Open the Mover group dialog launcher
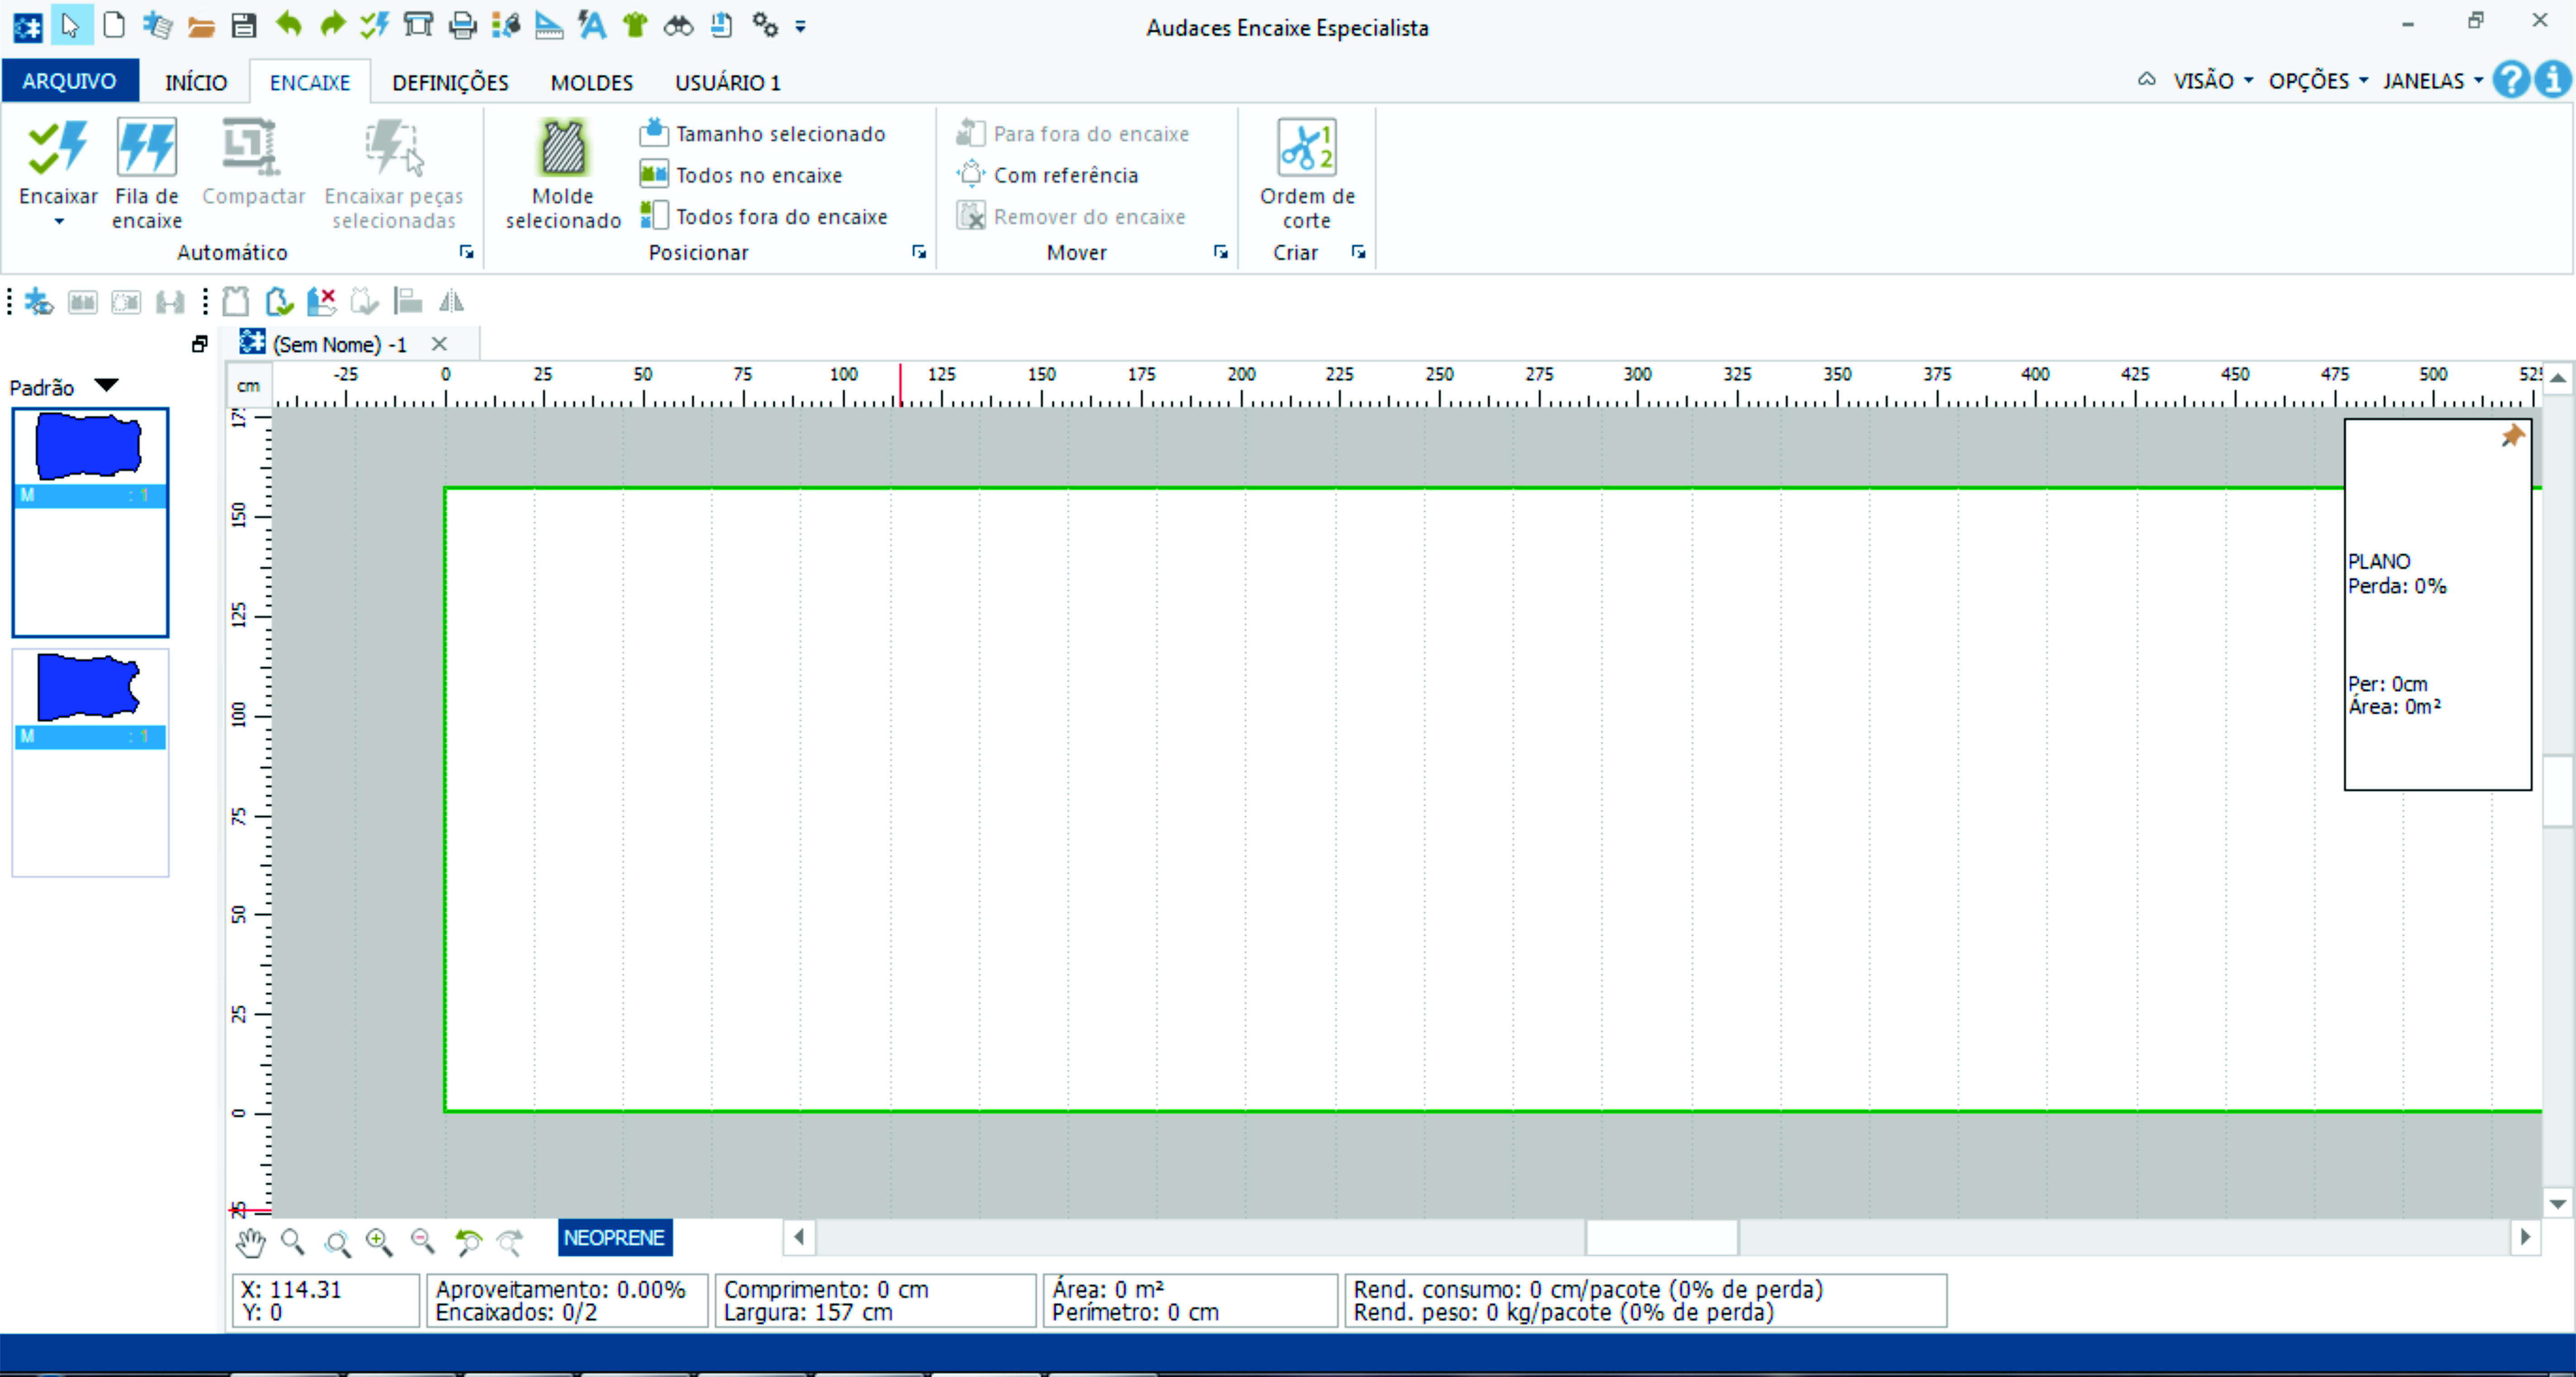2576x1377 pixels. [x=1221, y=252]
